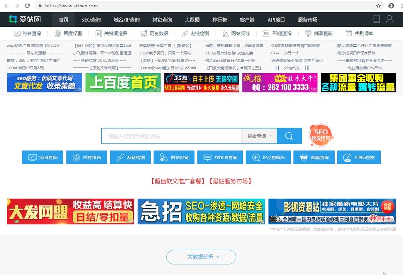Bookmark this page with star icon

coord(378,6)
